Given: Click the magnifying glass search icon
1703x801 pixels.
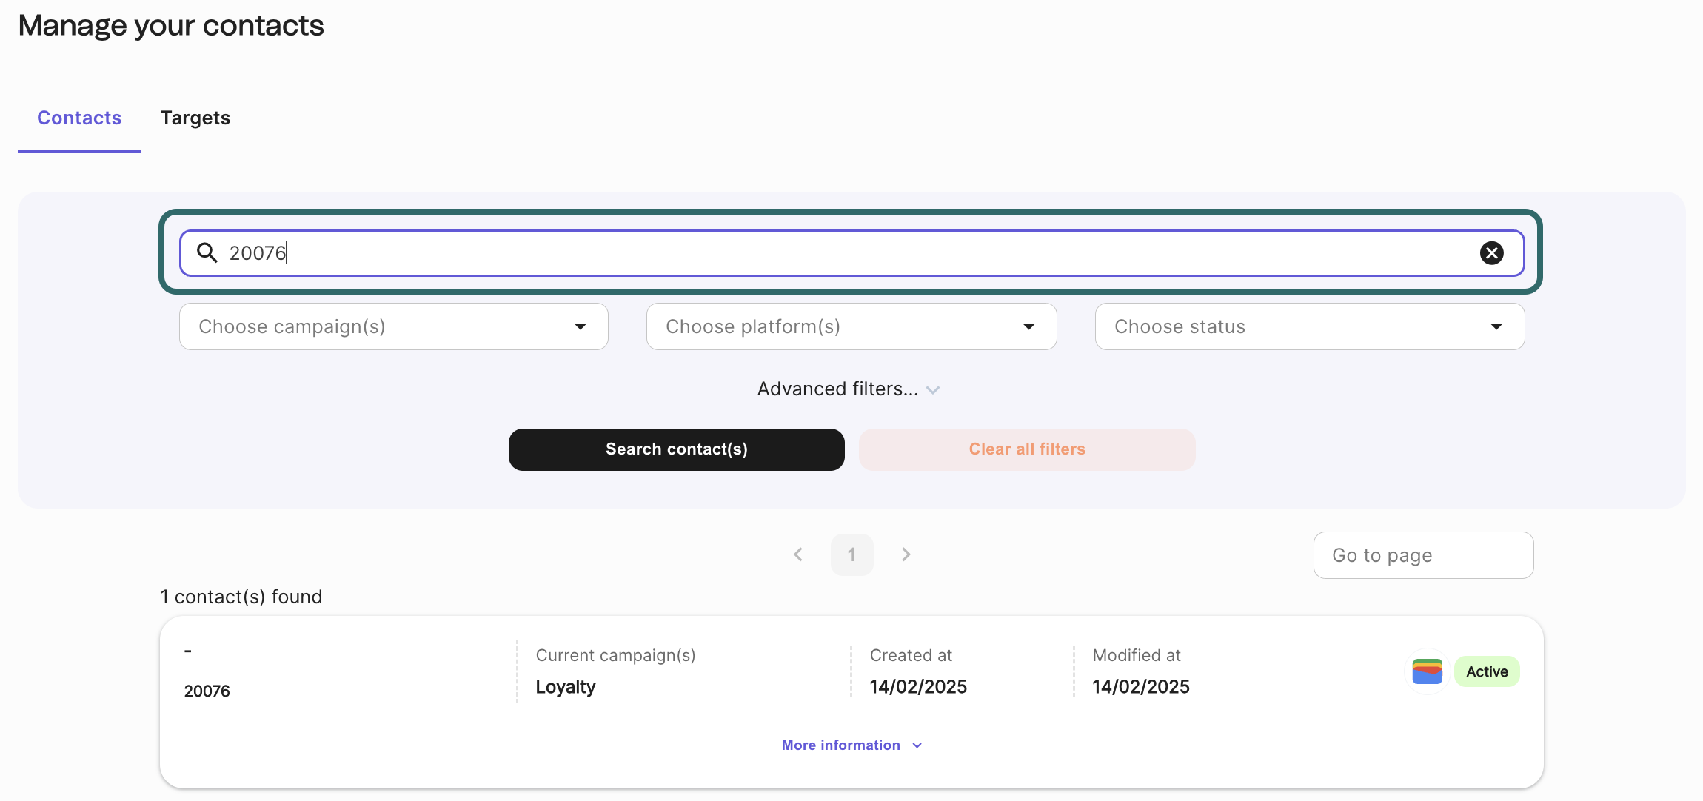Looking at the screenshot, I should coord(207,253).
